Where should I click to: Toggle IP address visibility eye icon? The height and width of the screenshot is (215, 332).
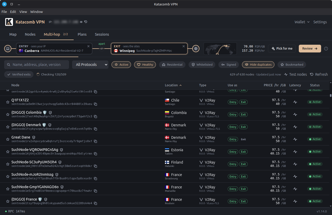click(81, 22)
